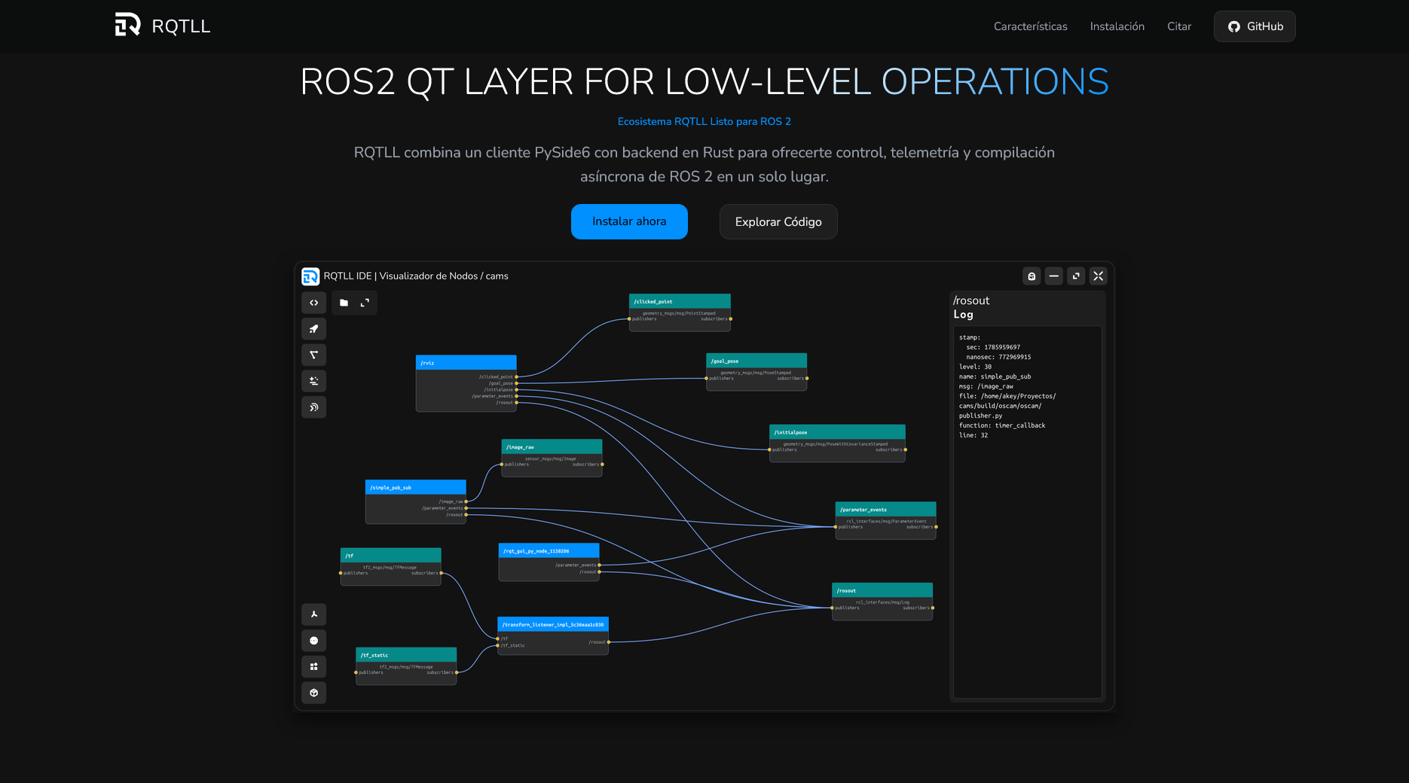Click the three-axis icon in lower IDE sidebar
This screenshot has height=783, width=1409.
tap(313, 614)
